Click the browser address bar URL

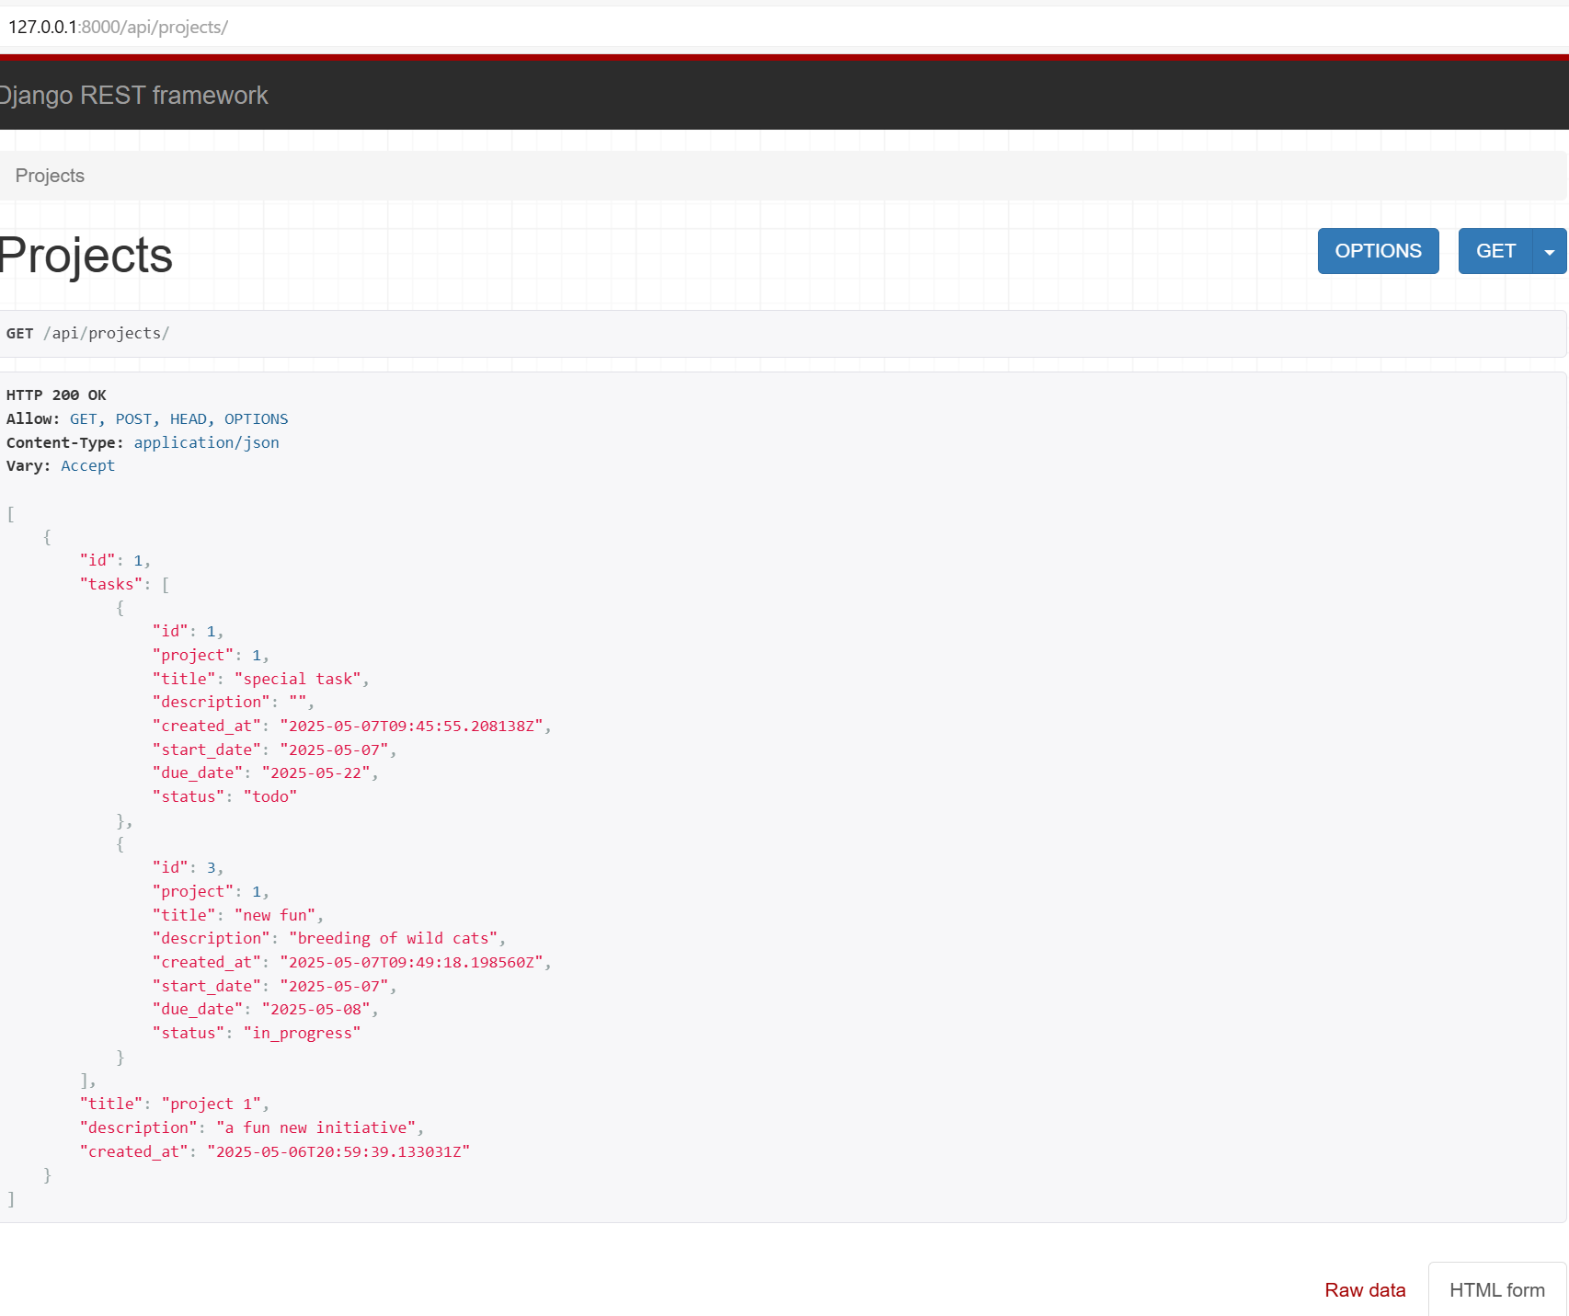coord(118,27)
